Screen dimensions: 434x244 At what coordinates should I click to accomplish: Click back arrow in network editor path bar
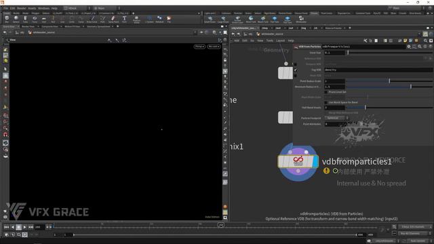pyautogui.click(x=233, y=34)
